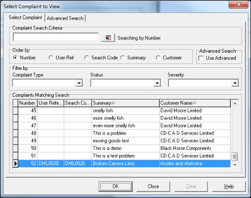Click the 'Broken Camera Lens' summary cell
The image size is (251, 198).
(125, 164)
